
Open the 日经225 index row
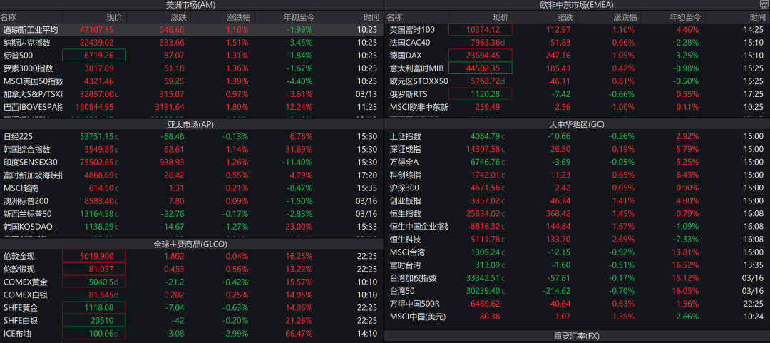[x=18, y=137]
